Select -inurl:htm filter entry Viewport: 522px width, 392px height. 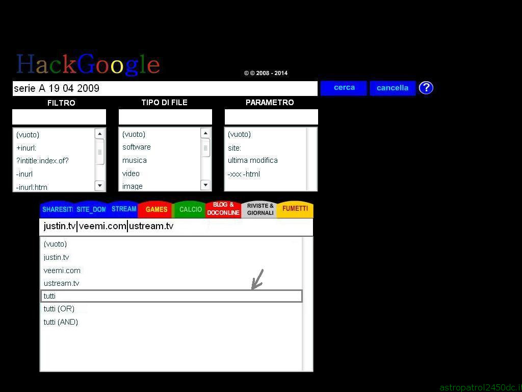32,187
